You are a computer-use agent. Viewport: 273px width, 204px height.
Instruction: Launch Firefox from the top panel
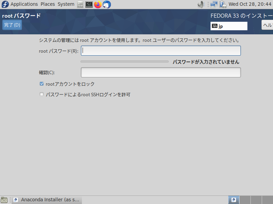pyautogui.click(x=98, y=4)
